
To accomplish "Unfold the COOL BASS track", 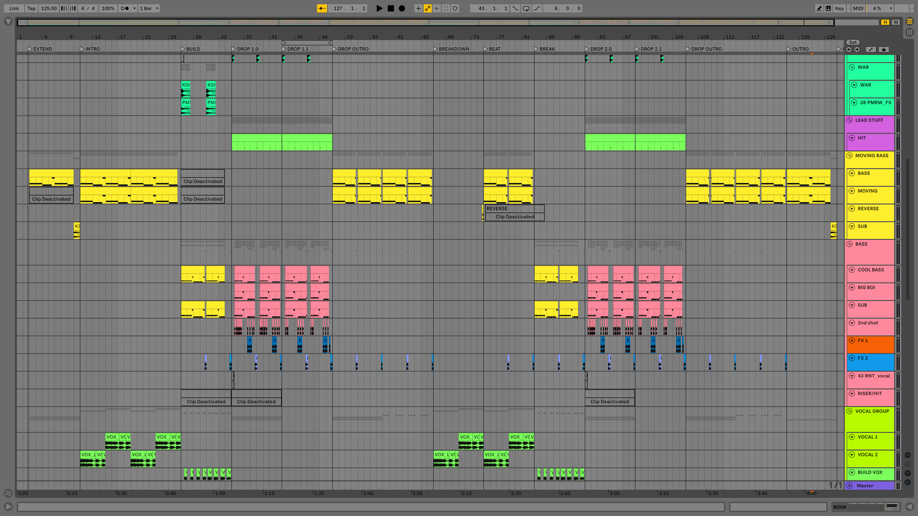I will point(852,269).
